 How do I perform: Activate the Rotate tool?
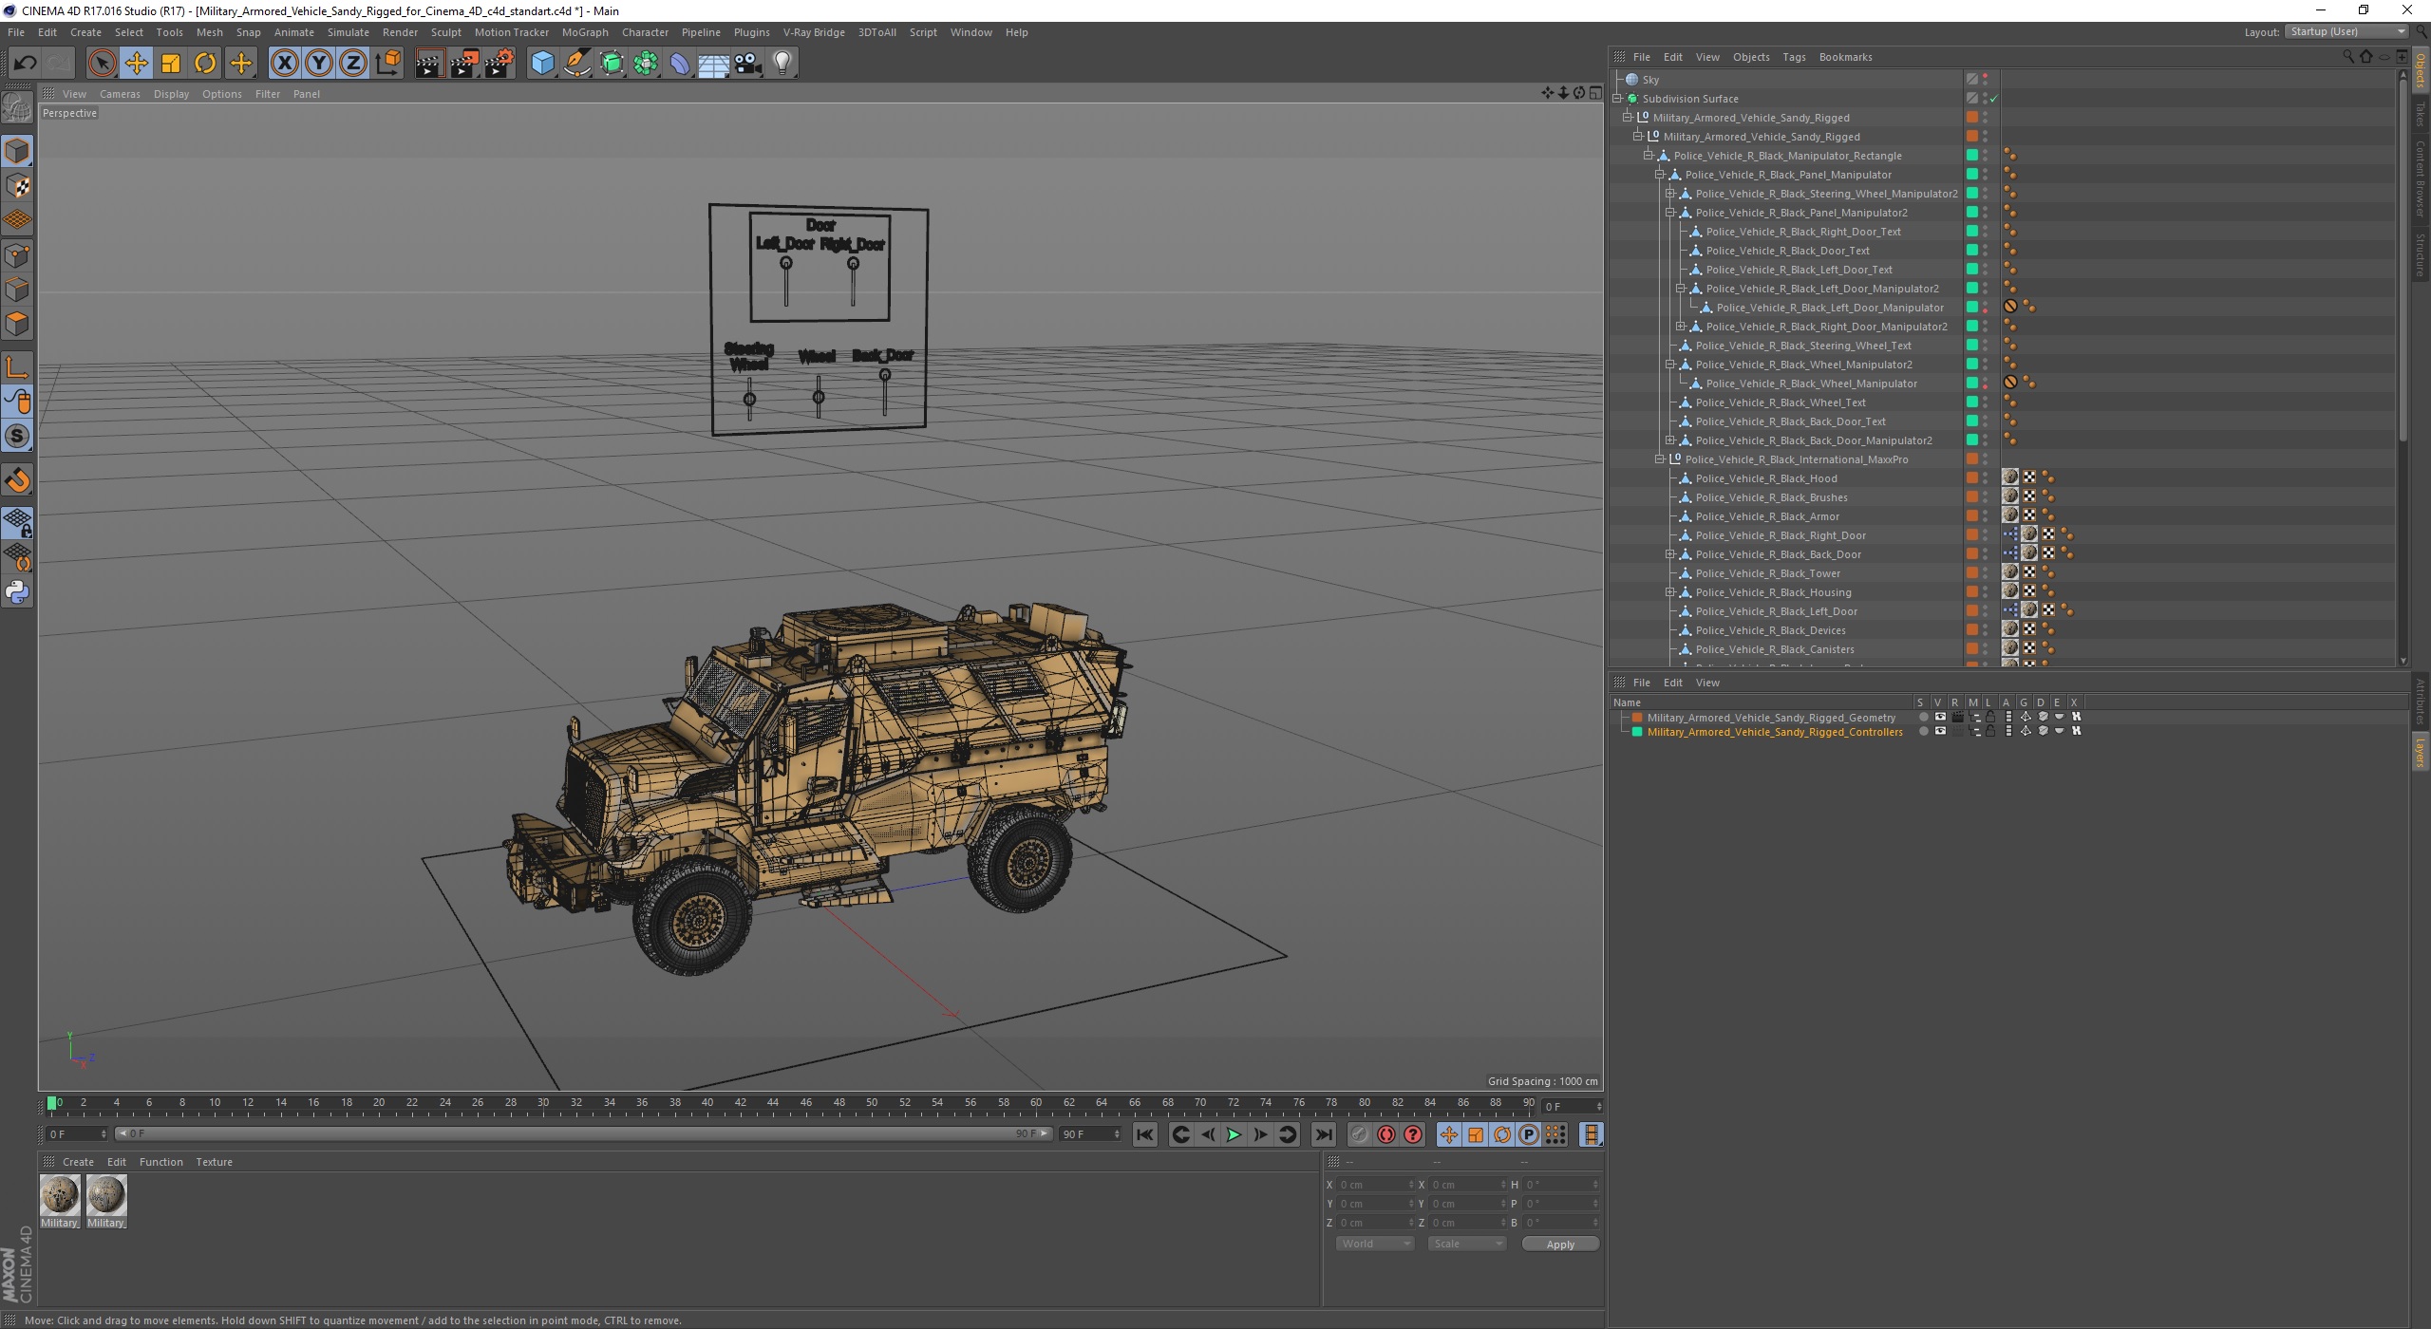coord(205,64)
